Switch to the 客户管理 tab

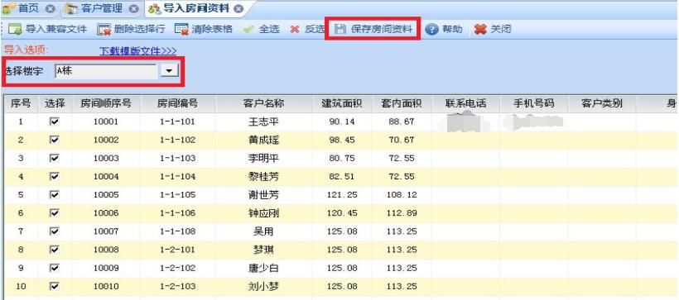point(102,8)
